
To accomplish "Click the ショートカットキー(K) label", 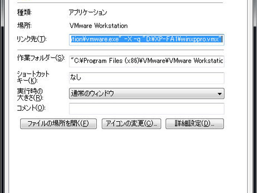I will point(33,77).
